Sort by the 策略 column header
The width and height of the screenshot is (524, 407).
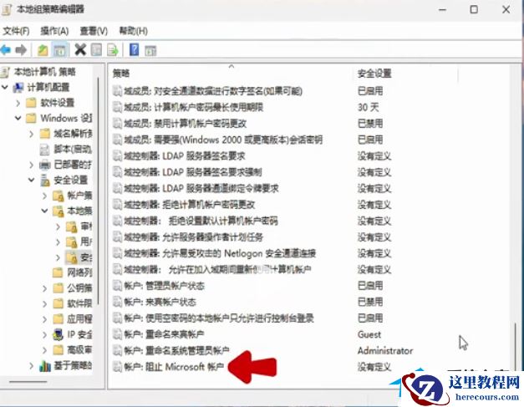[121, 74]
